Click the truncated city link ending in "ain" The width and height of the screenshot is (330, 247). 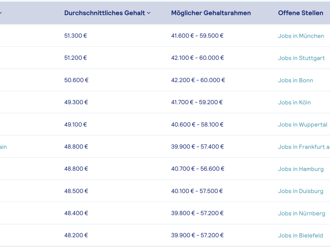tap(3, 147)
